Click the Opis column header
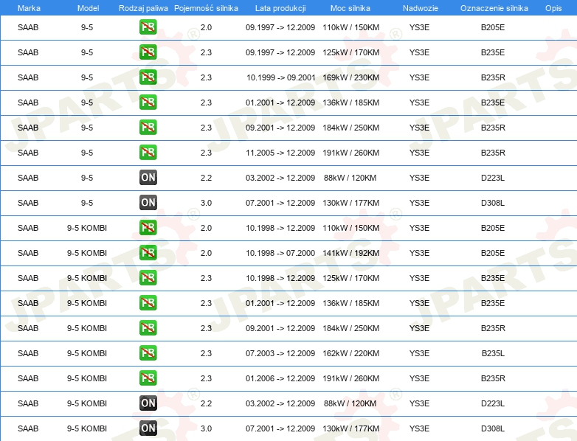Viewport: 577px width, 441px height. click(x=553, y=8)
